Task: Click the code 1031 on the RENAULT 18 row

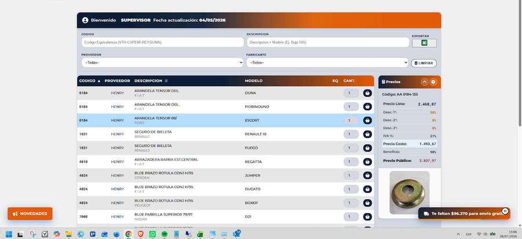Action: (x=83, y=134)
